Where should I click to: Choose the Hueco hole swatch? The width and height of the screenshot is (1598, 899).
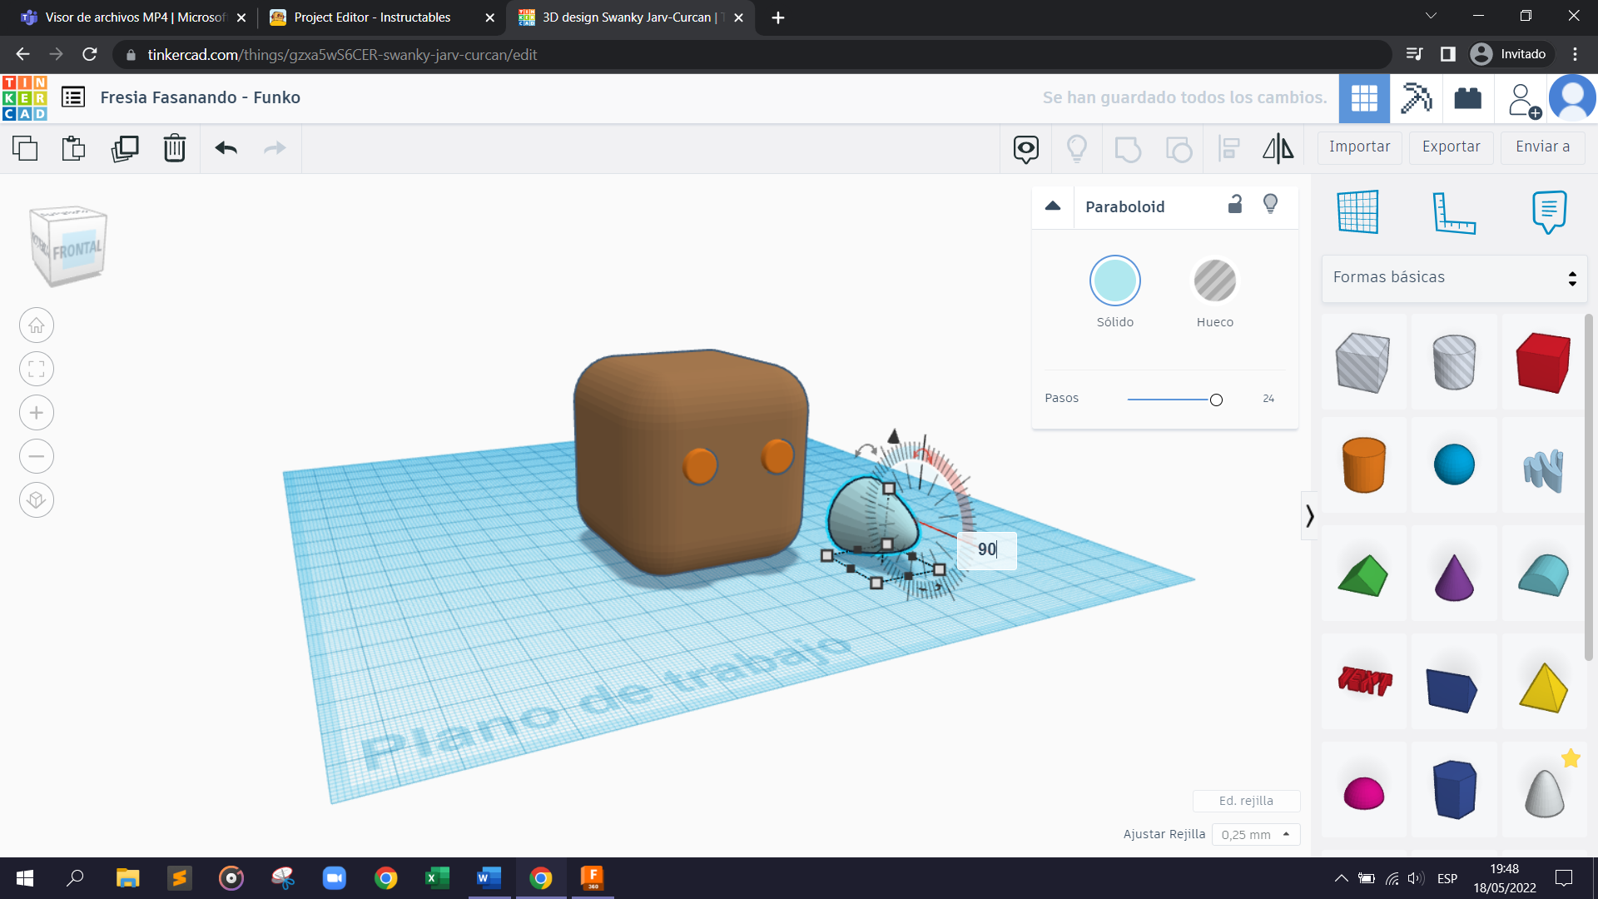click(1214, 281)
